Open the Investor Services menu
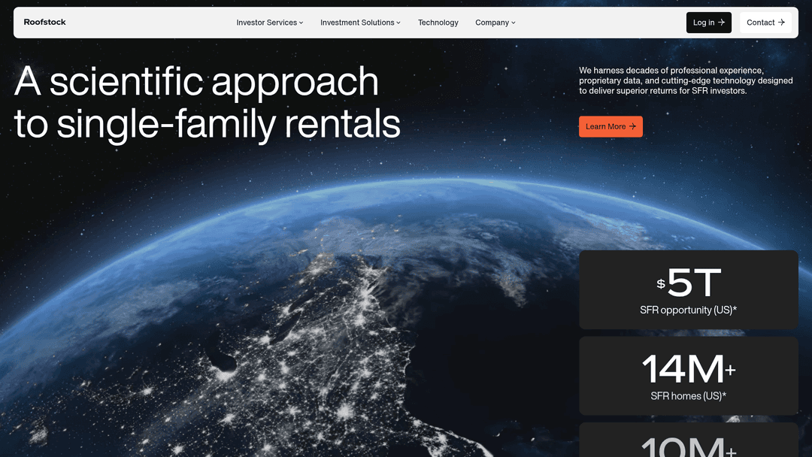 click(270, 23)
